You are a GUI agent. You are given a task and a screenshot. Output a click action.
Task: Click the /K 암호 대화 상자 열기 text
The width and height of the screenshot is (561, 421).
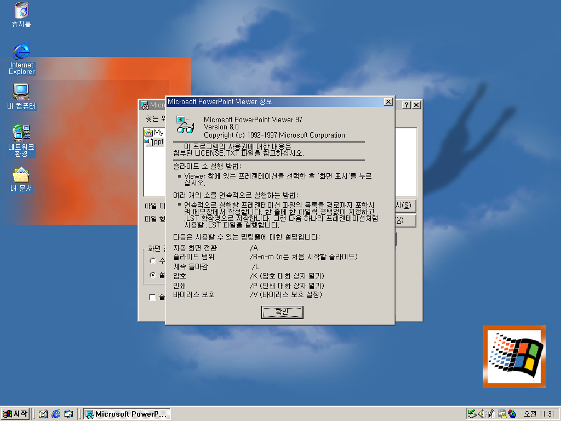pos(287,276)
